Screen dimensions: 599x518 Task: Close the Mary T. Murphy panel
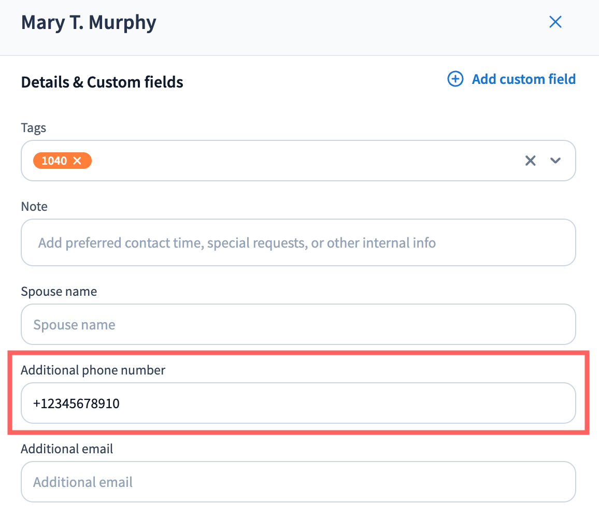[x=555, y=22]
